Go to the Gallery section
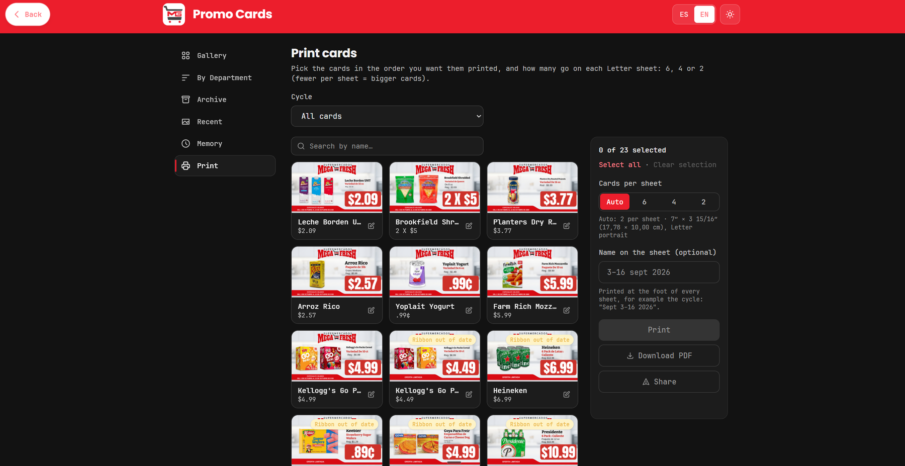This screenshot has width=905, height=466. 225,55
